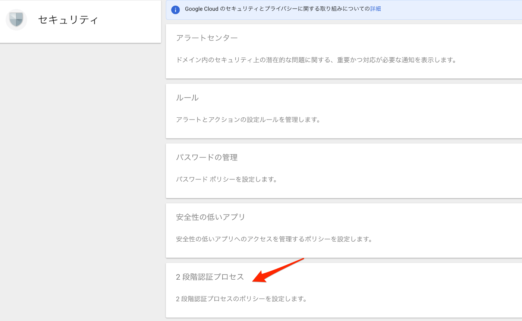Open the ルール card
This screenshot has width=522, height=321.
344,111
